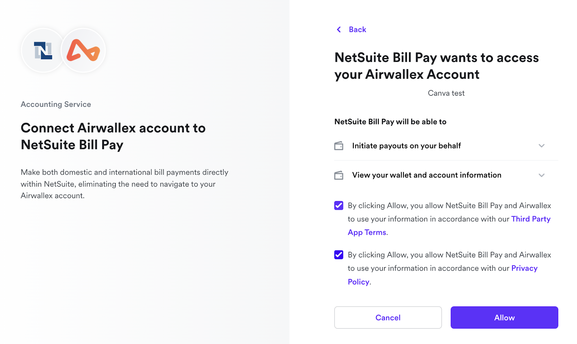Click the Accounting Service category label
Viewport: 577px width, 344px height.
(x=56, y=104)
